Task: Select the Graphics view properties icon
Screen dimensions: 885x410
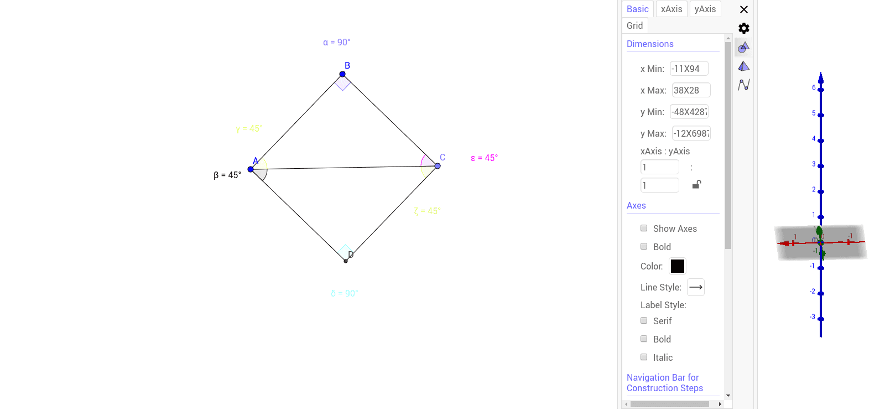Action: click(x=744, y=48)
